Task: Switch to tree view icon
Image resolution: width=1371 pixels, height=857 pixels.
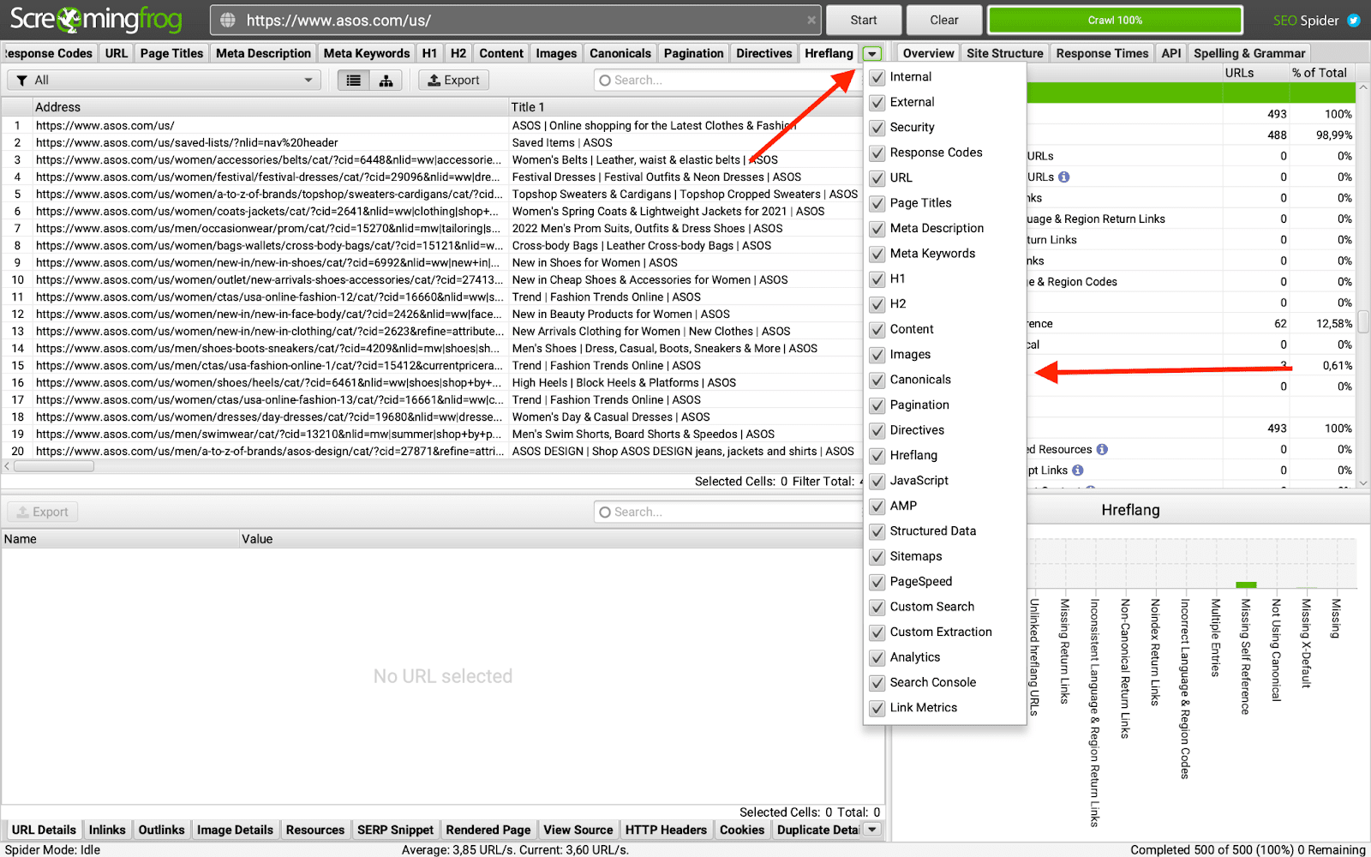Action: [x=386, y=80]
